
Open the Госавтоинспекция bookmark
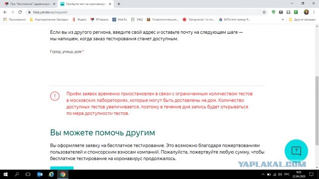point(162,19)
